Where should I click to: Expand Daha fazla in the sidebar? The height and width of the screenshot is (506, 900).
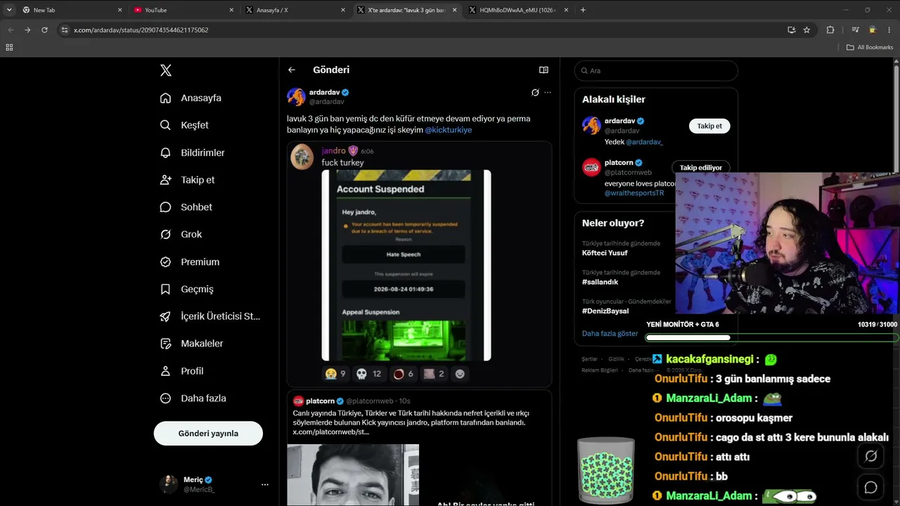pyautogui.click(x=193, y=398)
